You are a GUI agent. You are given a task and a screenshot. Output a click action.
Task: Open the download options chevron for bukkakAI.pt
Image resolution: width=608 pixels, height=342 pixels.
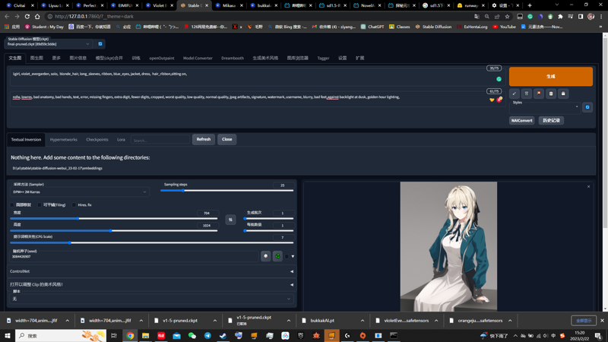363,321
